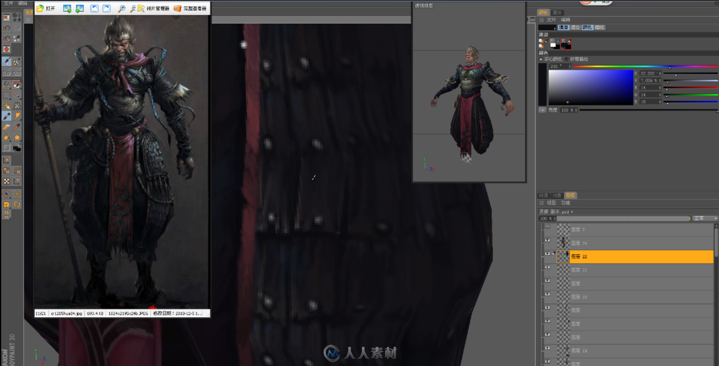Screen dimensions: 719x366
Task: Select the orange move cross tool
Action: (17, 194)
